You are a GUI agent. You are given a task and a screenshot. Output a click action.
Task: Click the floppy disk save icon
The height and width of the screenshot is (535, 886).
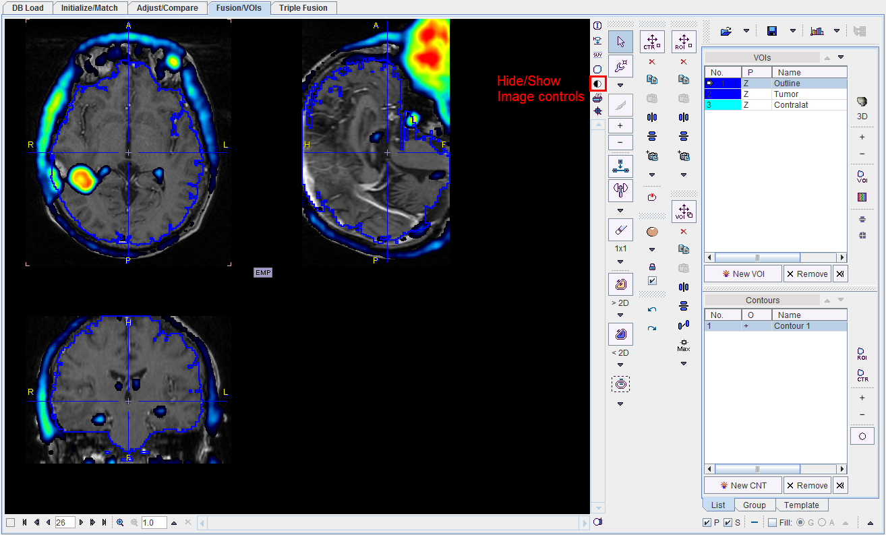pos(772,31)
